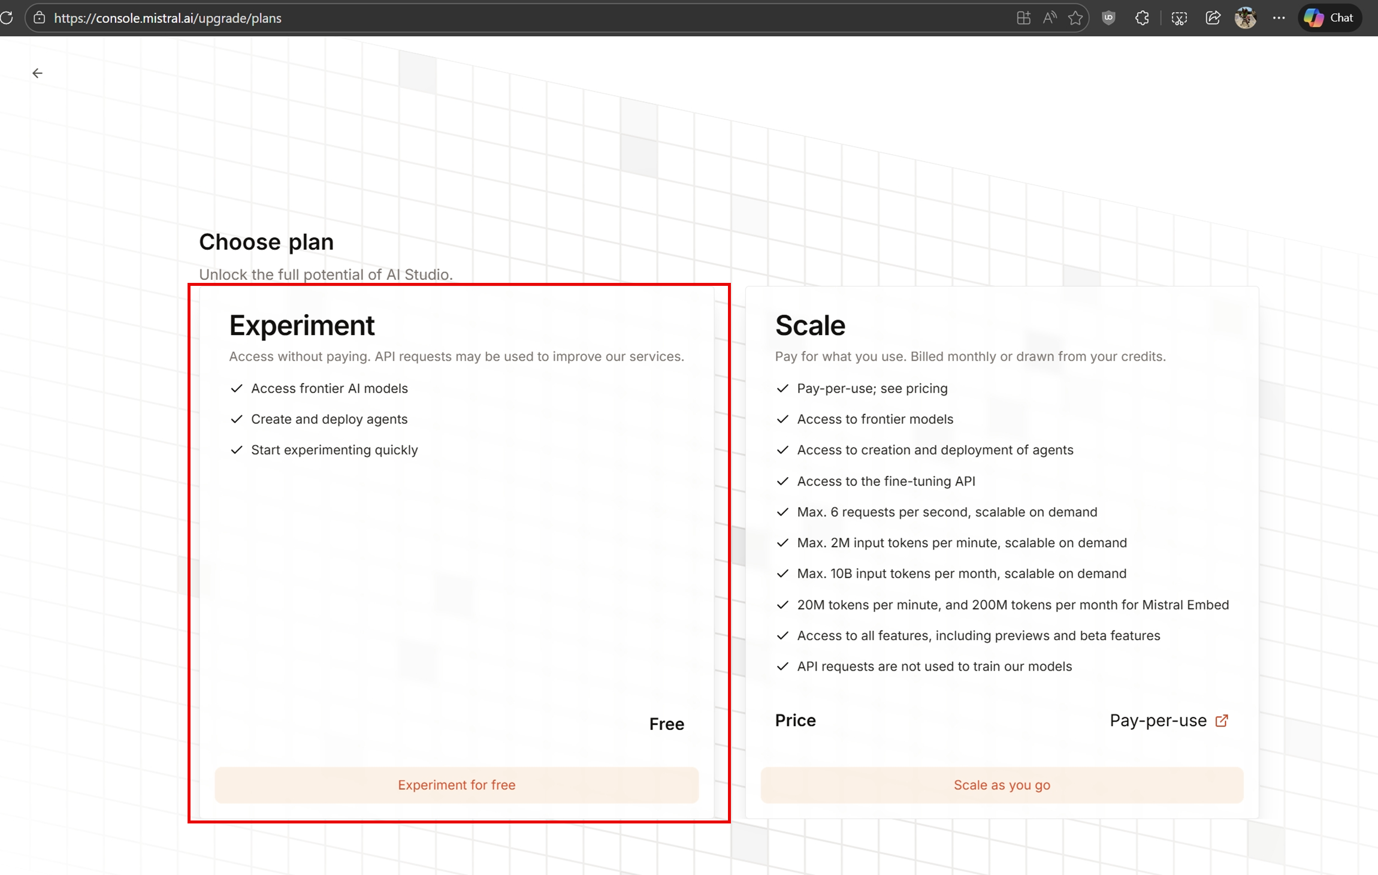View site info with the lock icon

point(39,18)
